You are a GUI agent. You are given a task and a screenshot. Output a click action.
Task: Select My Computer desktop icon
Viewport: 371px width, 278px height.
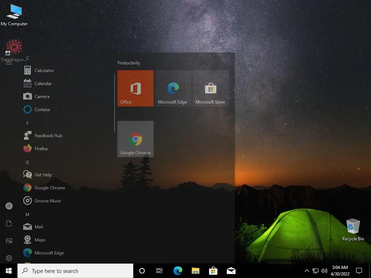point(14,15)
